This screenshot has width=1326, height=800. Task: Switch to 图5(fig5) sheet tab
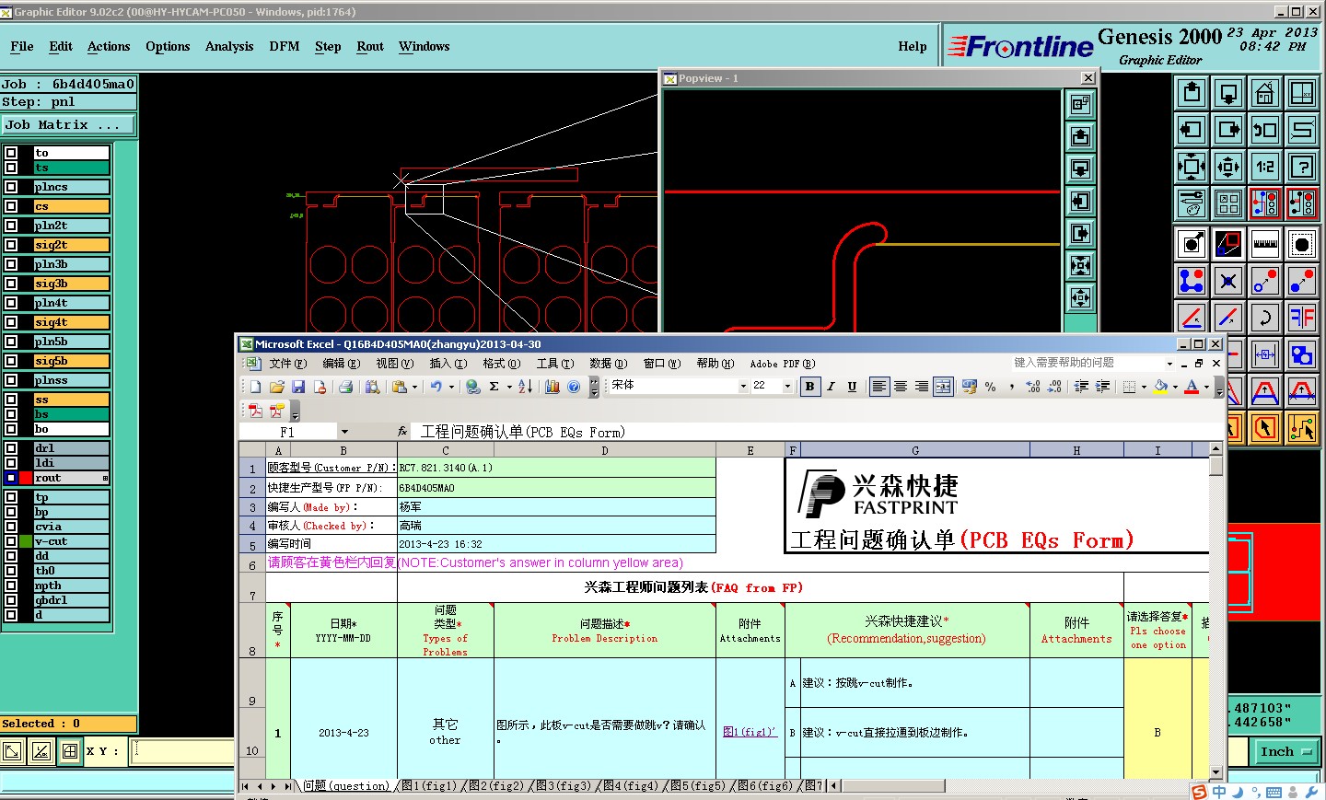(697, 786)
